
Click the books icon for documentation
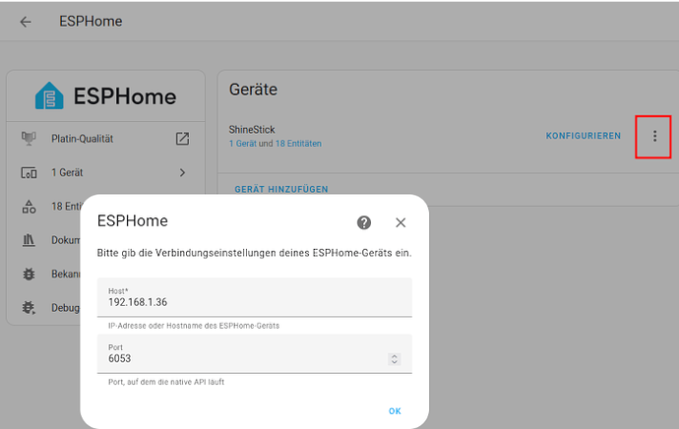[x=29, y=240]
